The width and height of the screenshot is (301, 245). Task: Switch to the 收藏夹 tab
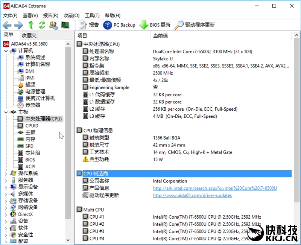pyautogui.click(x=29, y=35)
